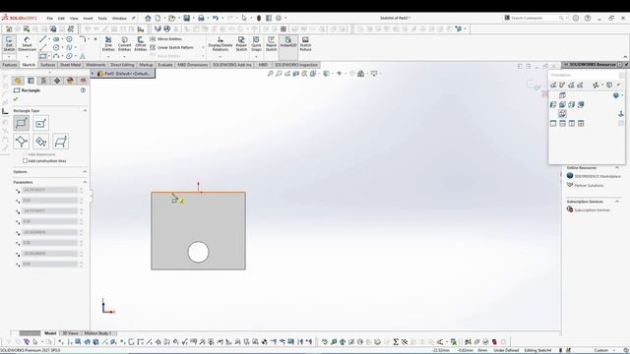Click the Sketch Picture tool
This screenshot has height=354, width=630.
[305, 43]
